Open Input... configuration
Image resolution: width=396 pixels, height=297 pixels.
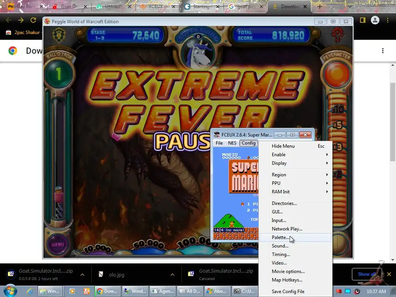pyautogui.click(x=295, y=220)
